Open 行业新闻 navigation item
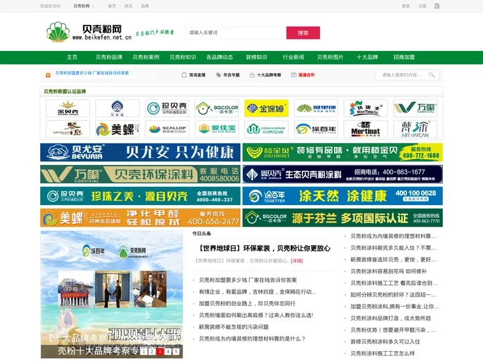Screen dimensions: 483x362 (x=293, y=57)
